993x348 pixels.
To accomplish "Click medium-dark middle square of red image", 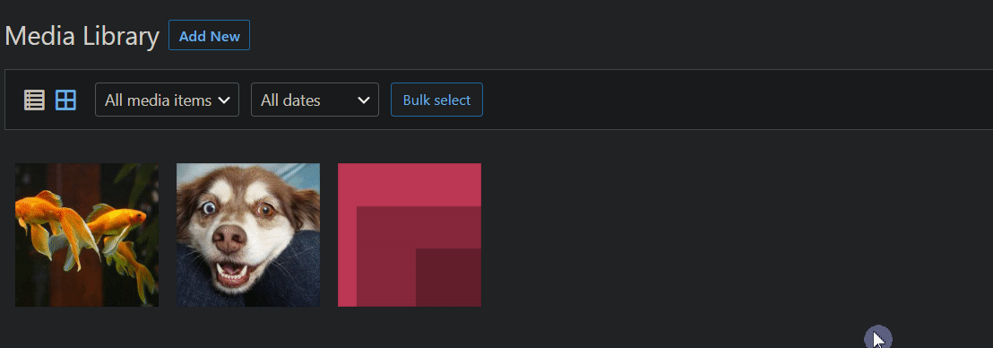I will click(385, 257).
